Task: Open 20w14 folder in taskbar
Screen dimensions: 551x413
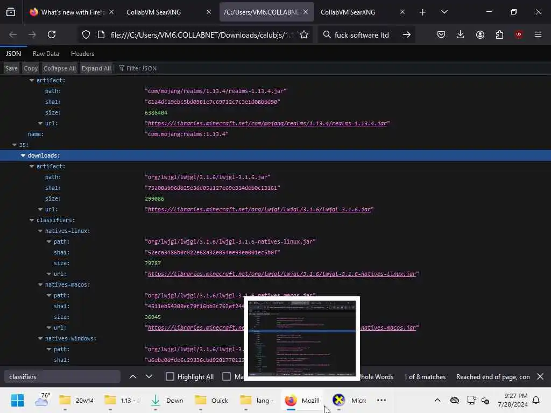Action: click(x=76, y=400)
